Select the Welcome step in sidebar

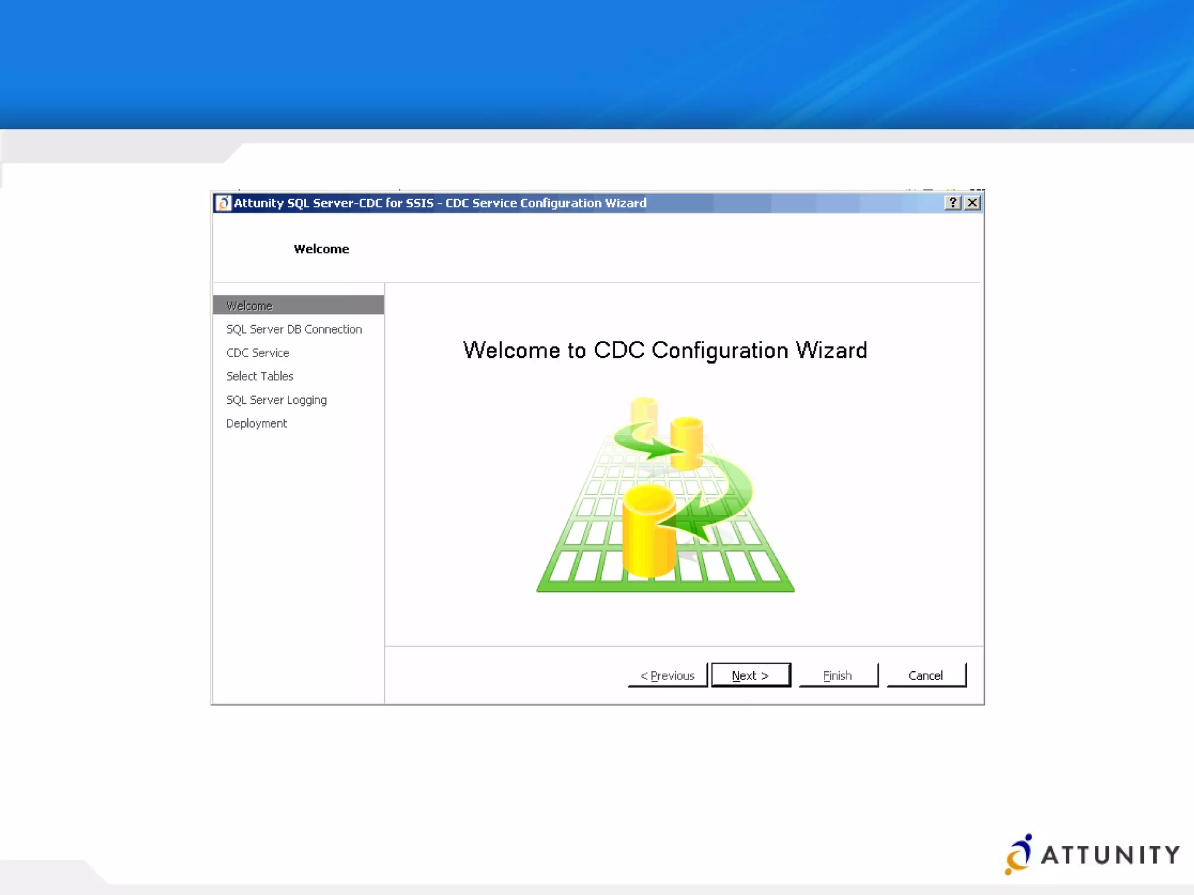click(298, 305)
